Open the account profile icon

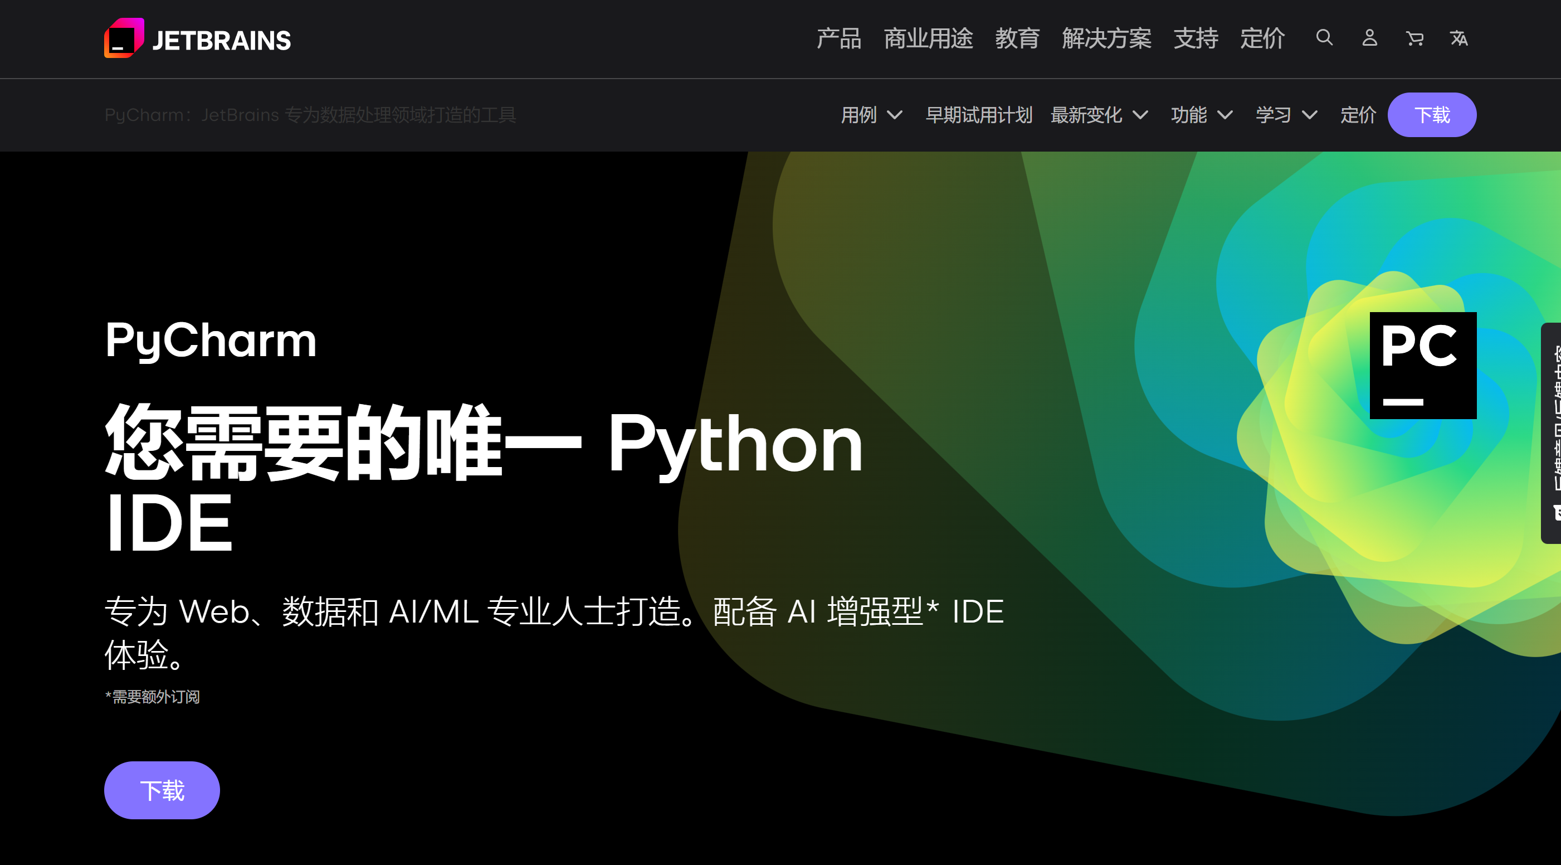pos(1369,38)
